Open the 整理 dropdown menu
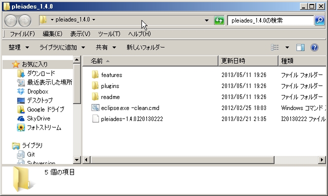Viewport: 328px width, 196px height. (18, 47)
